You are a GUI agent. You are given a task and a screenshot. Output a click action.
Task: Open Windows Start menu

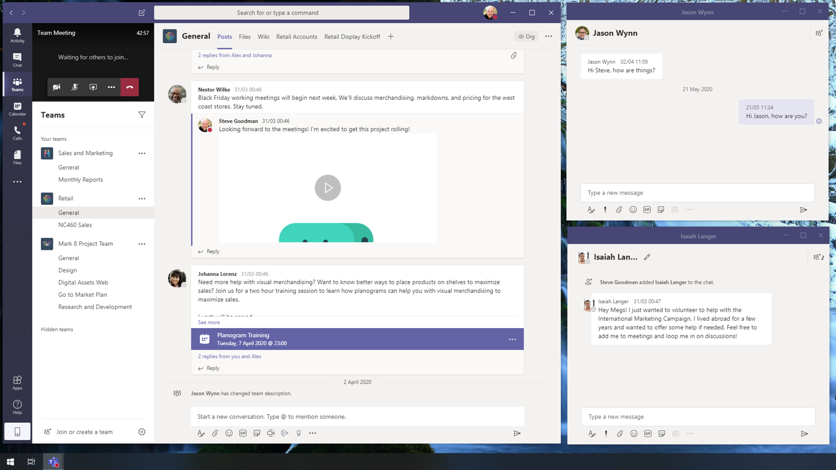pyautogui.click(x=10, y=462)
